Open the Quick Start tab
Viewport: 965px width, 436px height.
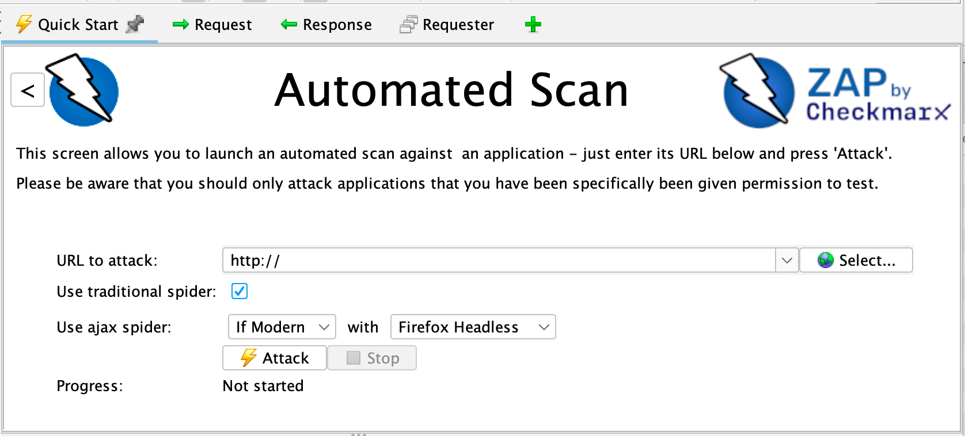[78, 25]
